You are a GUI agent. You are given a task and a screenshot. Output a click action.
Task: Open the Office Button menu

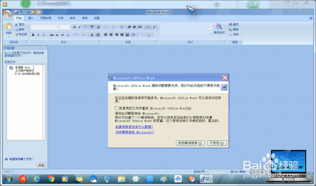pyautogui.click(x=7, y=14)
